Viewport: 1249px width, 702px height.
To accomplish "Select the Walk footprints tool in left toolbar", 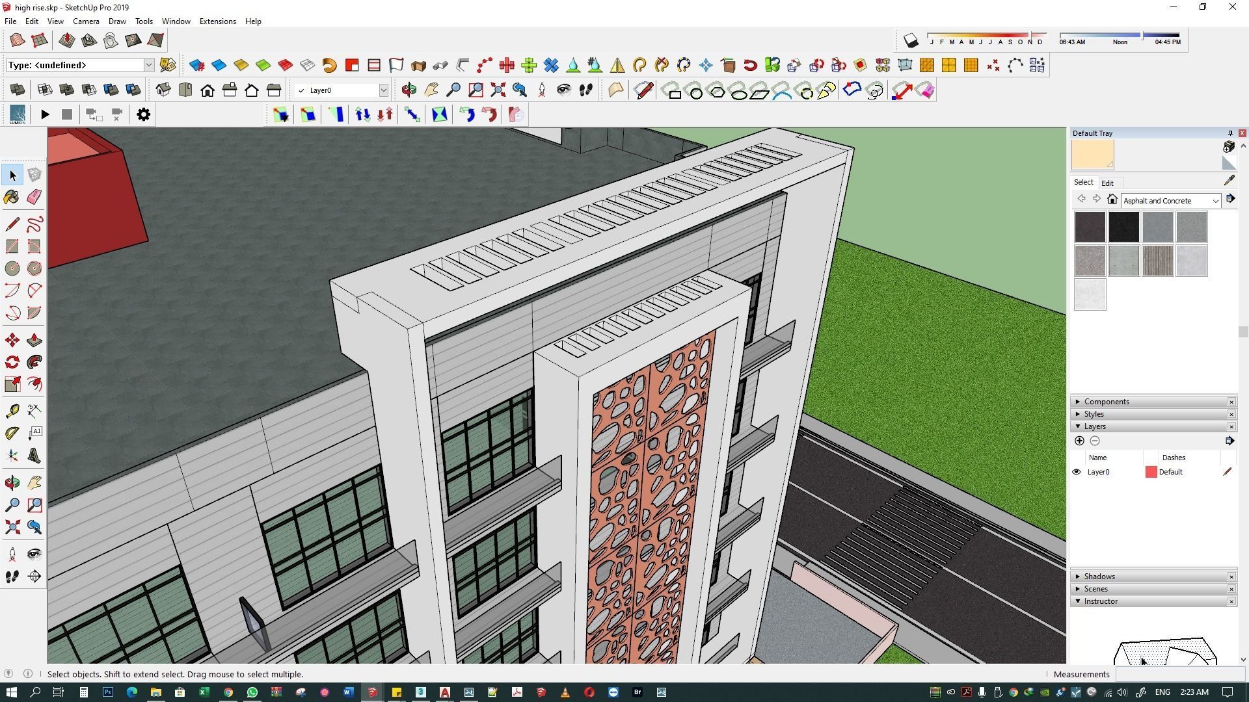I will pos(12,577).
